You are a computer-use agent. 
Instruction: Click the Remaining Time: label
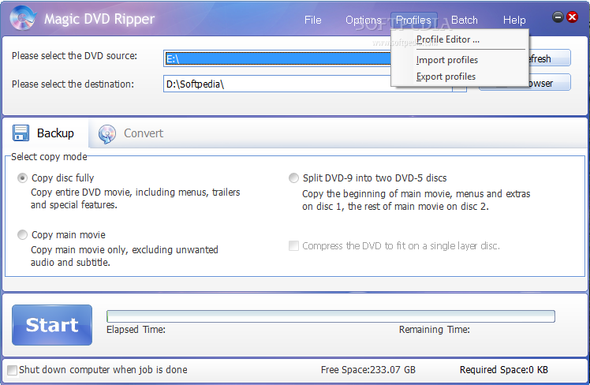click(x=435, y=330)
